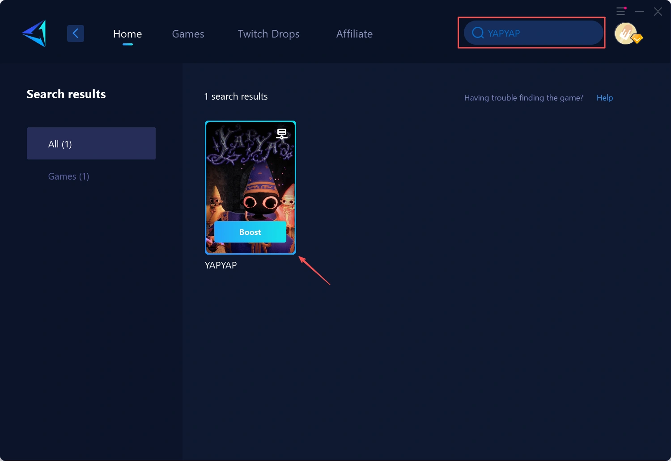Click the YAPYAP game cover thumbnail

coord(250,179)
